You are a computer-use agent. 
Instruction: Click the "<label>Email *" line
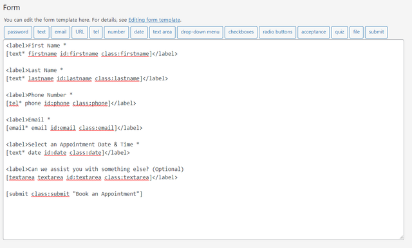click(x=28, y=120)
